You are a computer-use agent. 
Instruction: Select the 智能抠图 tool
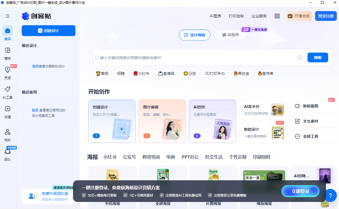coord(313,106)
